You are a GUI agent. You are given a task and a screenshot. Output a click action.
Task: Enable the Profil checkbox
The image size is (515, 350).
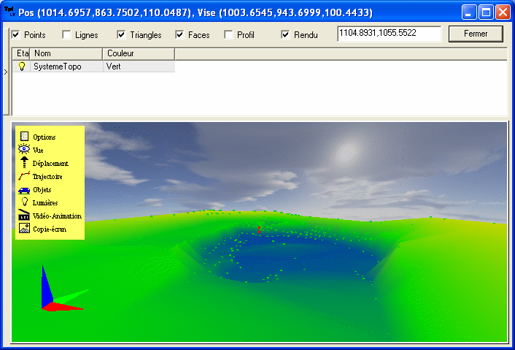228,35
